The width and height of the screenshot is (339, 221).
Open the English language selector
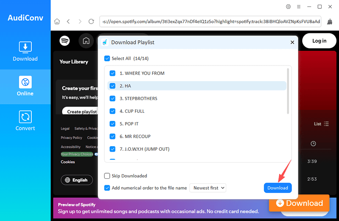click(x=77, y=180)
